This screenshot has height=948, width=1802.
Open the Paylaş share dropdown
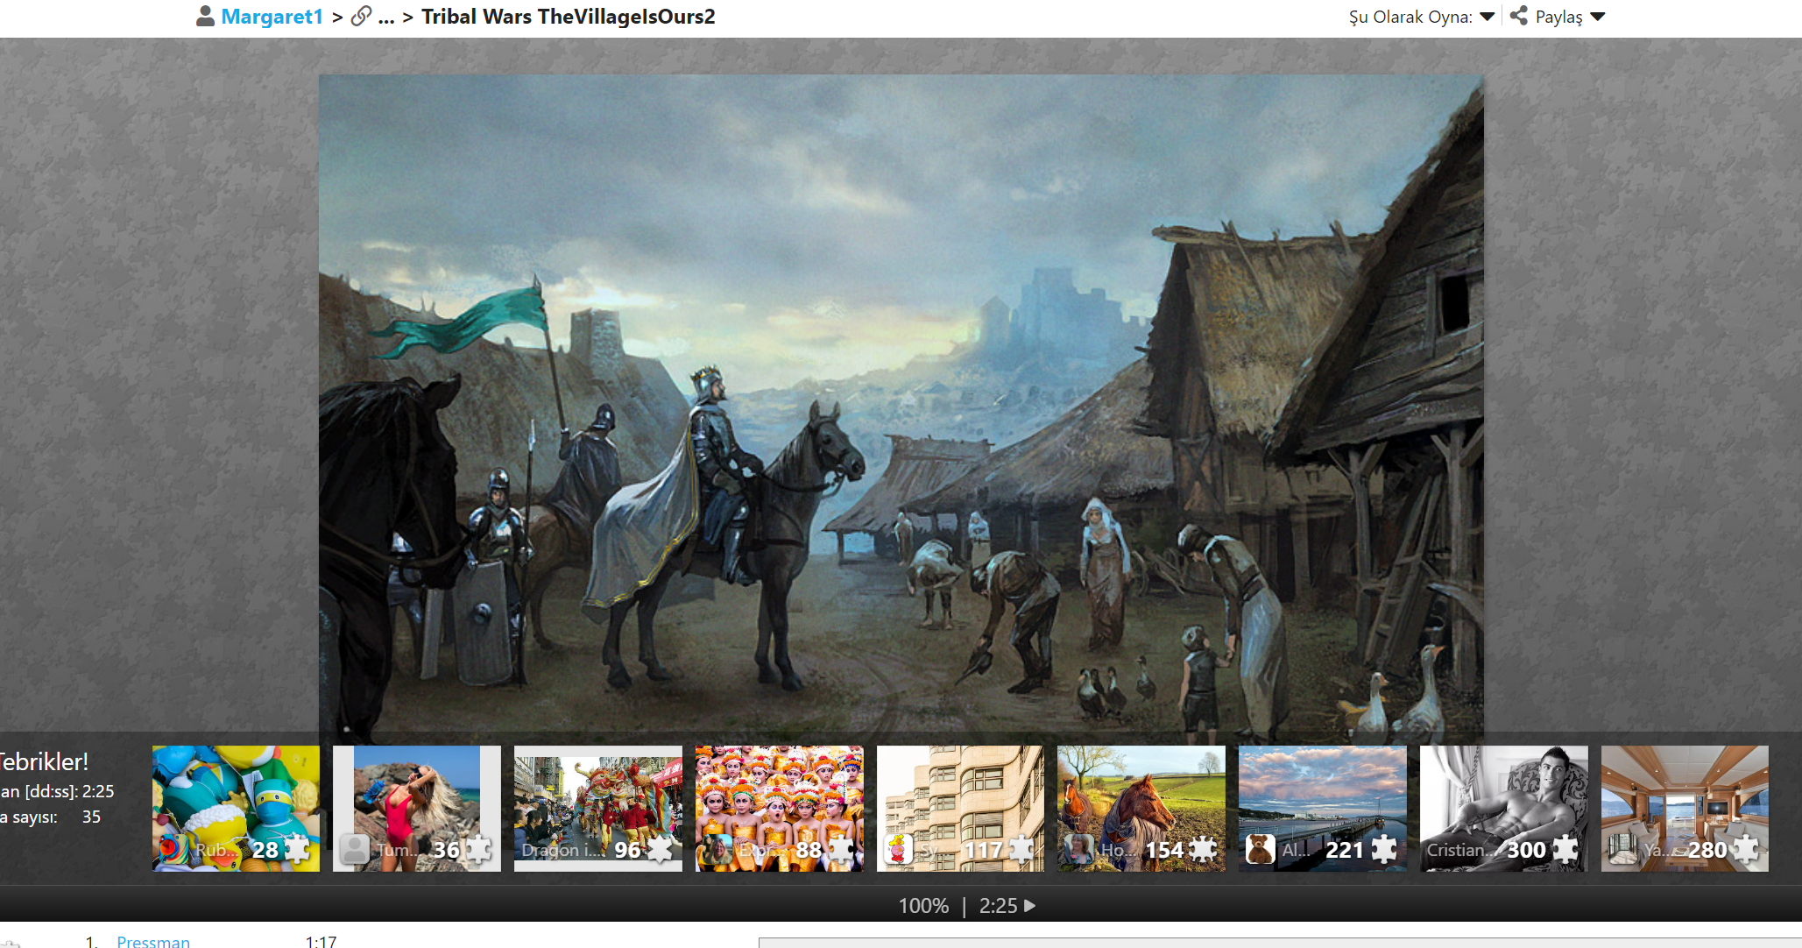coord(1570,17)
